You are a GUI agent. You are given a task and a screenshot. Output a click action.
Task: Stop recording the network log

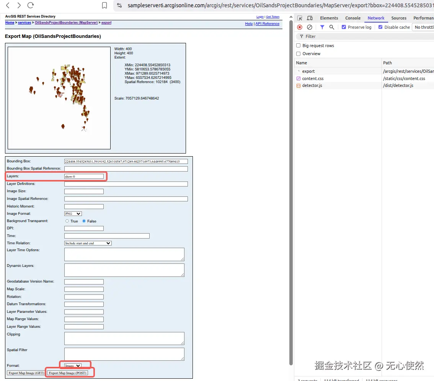(300, 27)
